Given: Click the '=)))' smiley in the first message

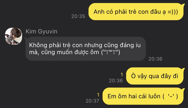Looking at the screenshot, I should 173,12.
